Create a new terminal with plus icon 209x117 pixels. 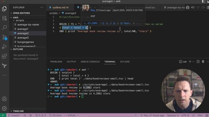coord(190,61)
